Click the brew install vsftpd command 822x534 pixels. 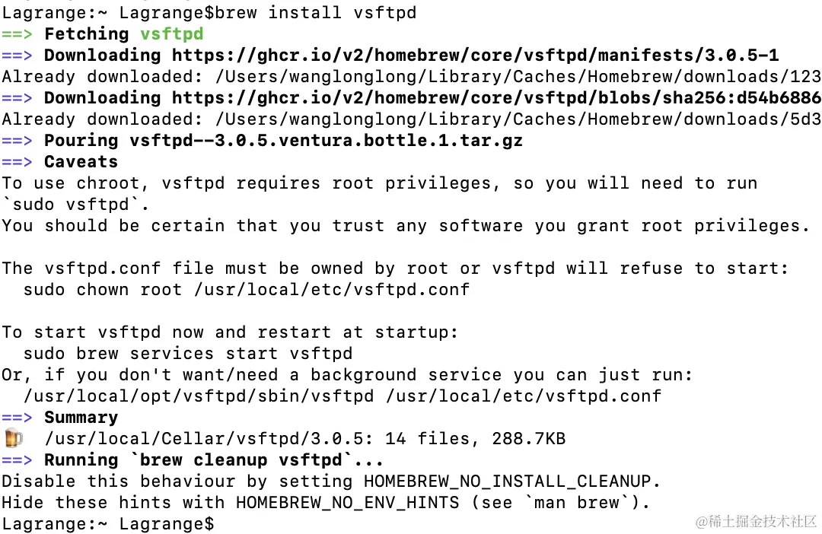pos(316,13)
